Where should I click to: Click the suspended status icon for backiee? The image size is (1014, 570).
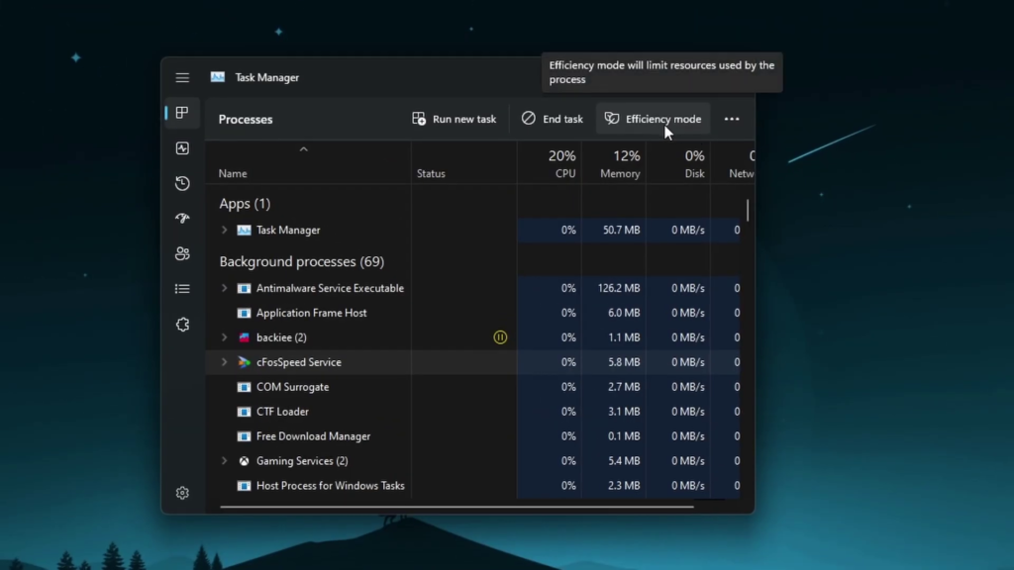coord(500,337)
